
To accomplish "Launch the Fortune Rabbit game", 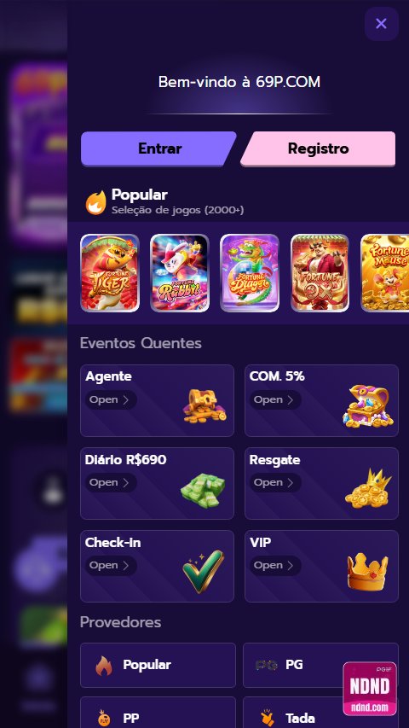I will [180, 273].
